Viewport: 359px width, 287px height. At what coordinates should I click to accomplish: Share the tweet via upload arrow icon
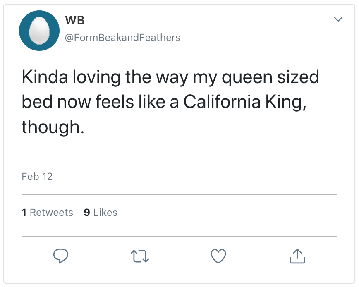[297, 256]
